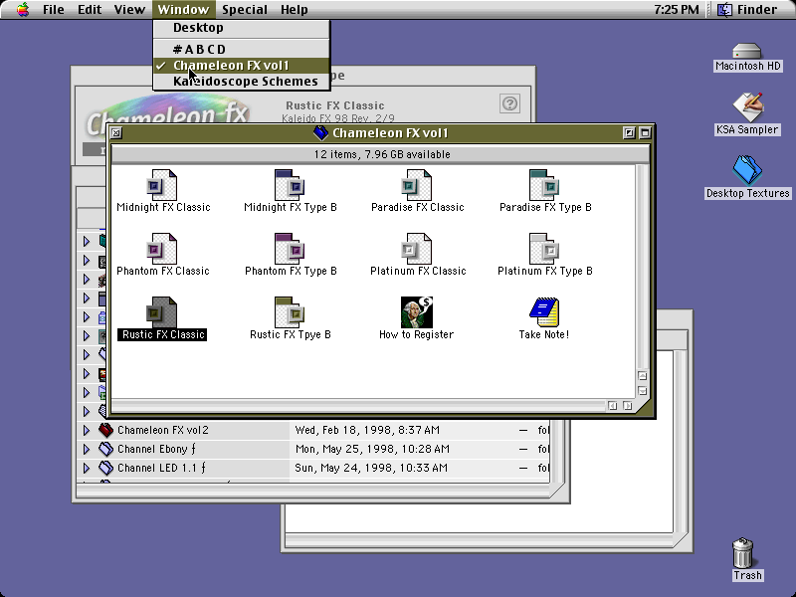The image size is (796, 597).
Task: Open the Apple menu
Action: (23, 9)
